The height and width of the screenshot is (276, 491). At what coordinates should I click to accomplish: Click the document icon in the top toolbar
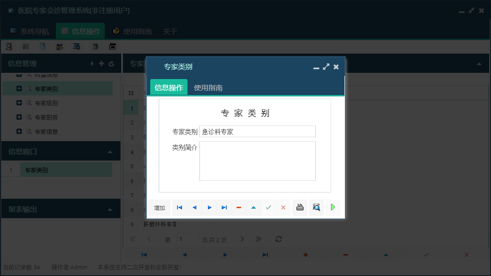click(x=42, y=46)
